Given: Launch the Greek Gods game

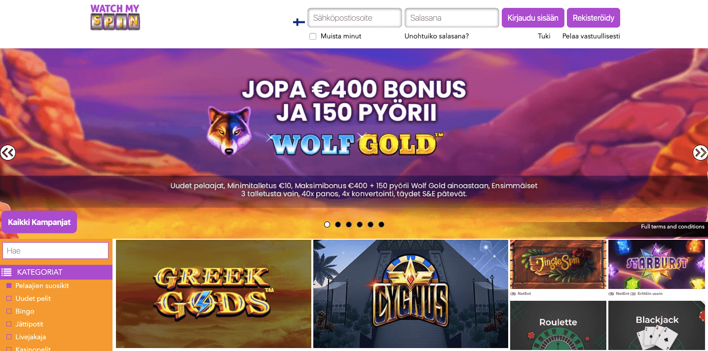Looking at the screenshot, I should (x=214, y=294).
